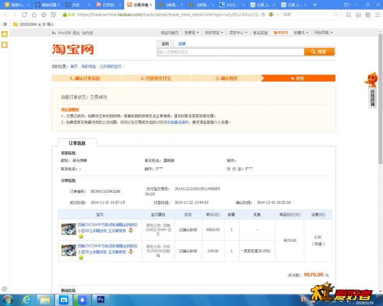Click the note icon beside the bookmark star
The width and height of the screenshot is (383, 306).
[x=53, y=15]
